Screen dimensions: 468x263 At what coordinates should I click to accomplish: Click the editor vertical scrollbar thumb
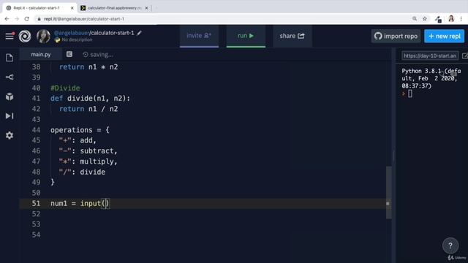[x=388, y=192]
